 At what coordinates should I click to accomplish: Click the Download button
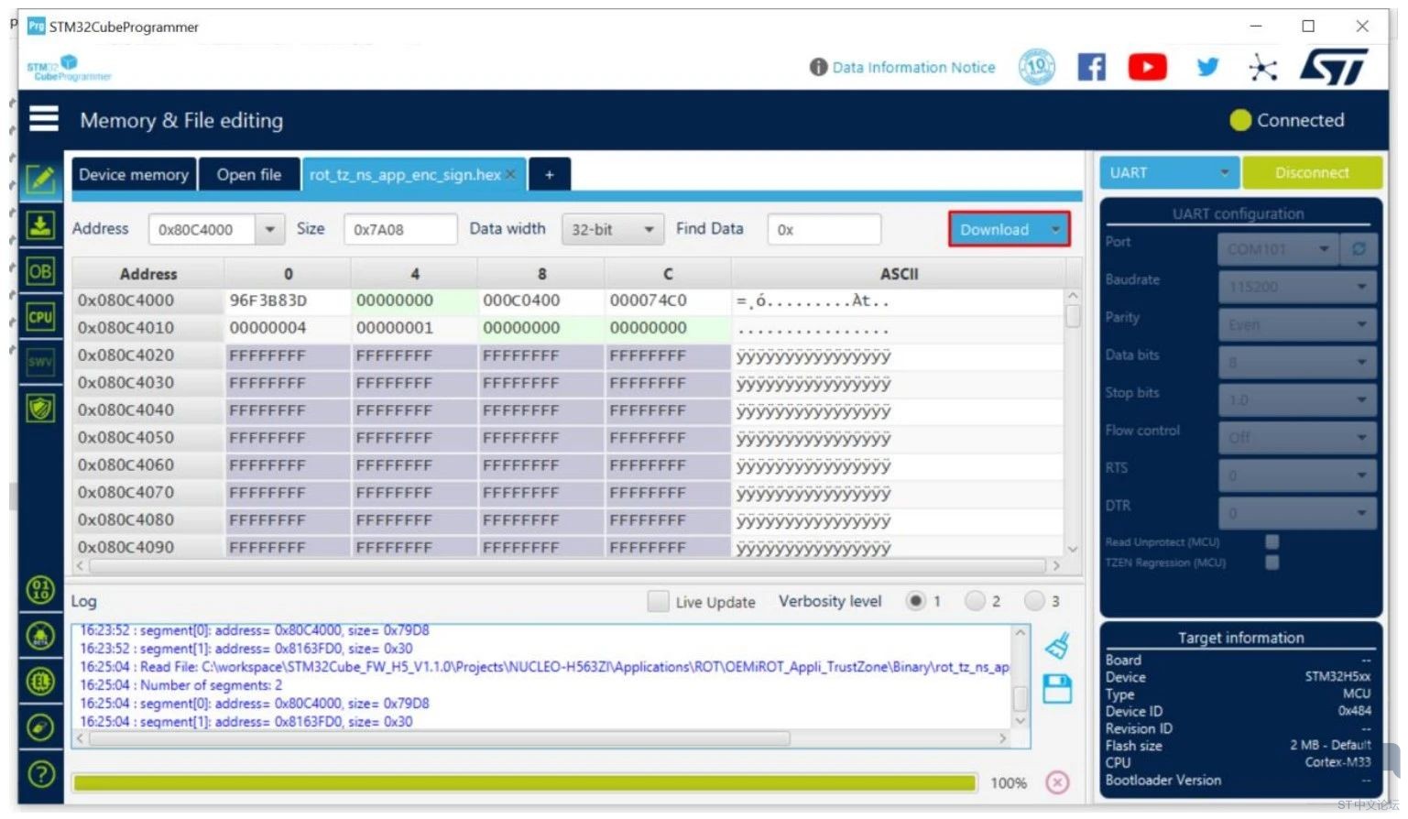995,230
